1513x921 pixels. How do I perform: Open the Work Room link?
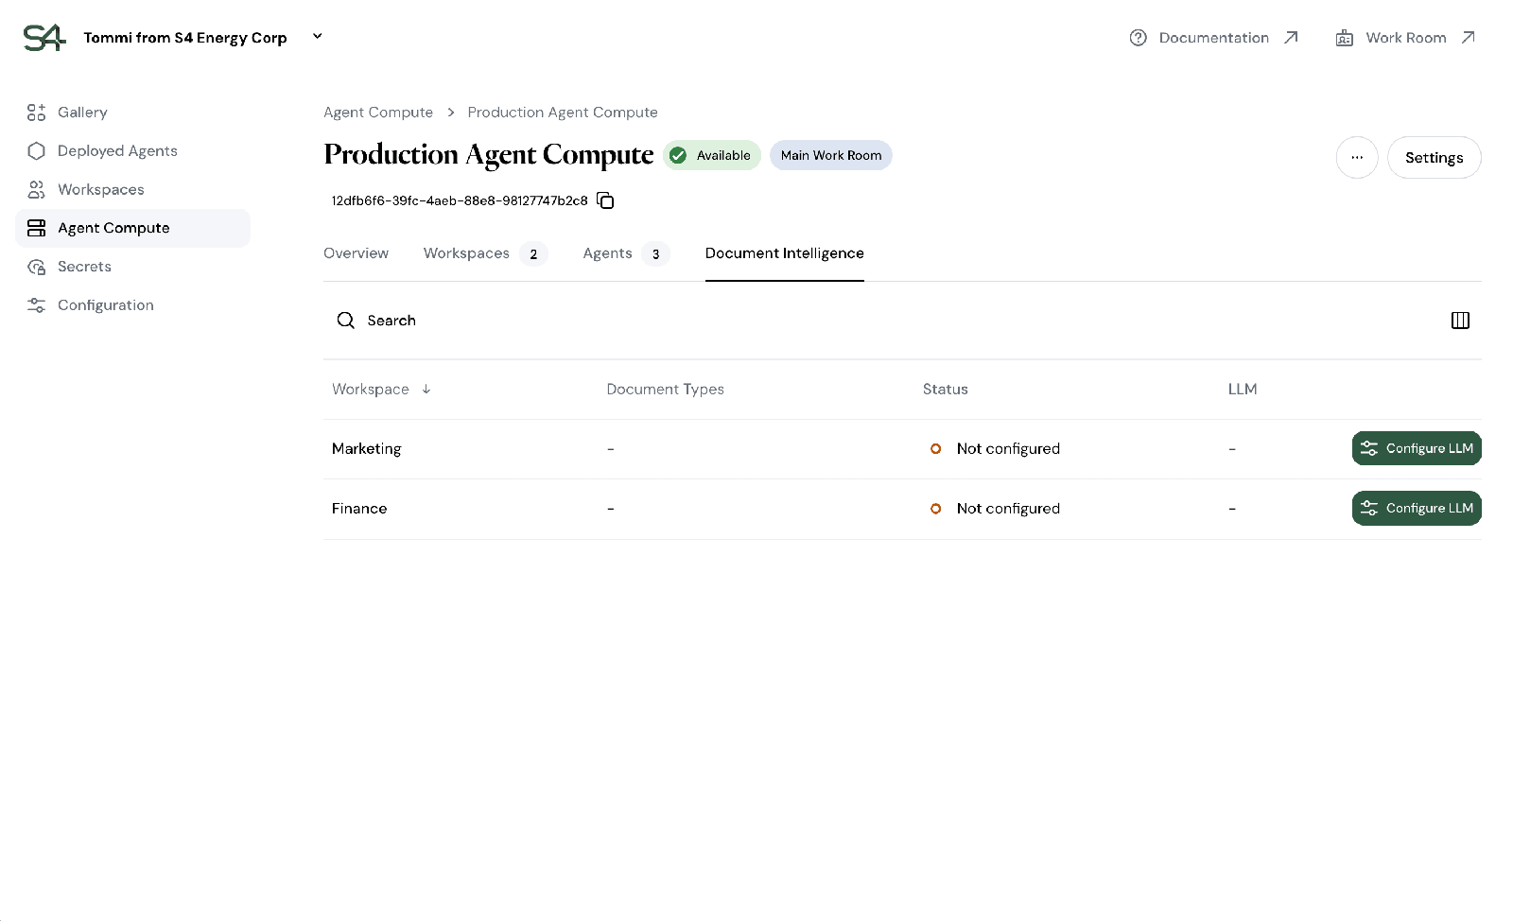[x=1405, y=38]
